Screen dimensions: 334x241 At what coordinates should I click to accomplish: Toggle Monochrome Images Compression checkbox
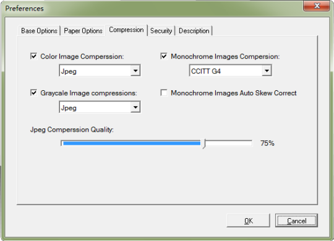(x=164, y=56)
